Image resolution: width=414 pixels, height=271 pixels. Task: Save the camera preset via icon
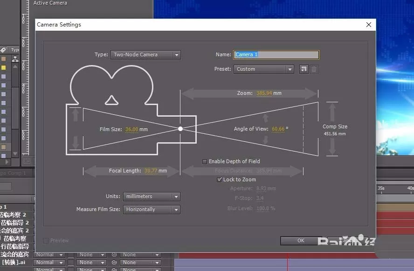click(304, 69)
